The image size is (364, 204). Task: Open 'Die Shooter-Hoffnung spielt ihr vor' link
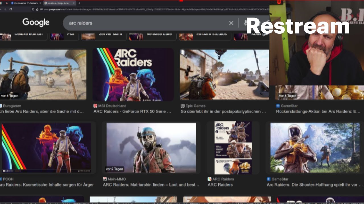(x=315, y=185)
